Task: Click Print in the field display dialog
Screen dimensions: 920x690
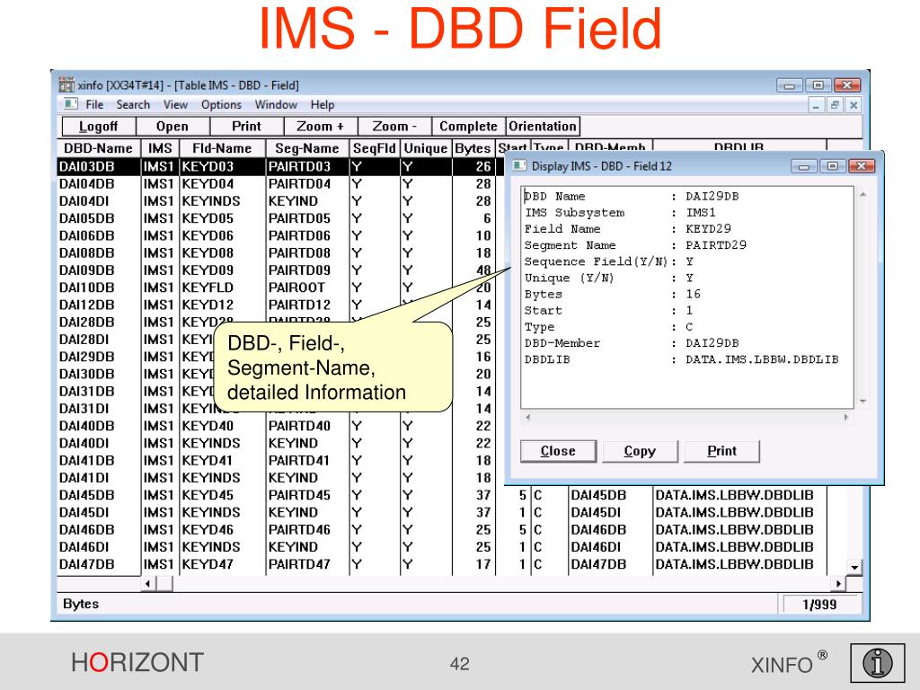Action: click(x=721, y=451)
